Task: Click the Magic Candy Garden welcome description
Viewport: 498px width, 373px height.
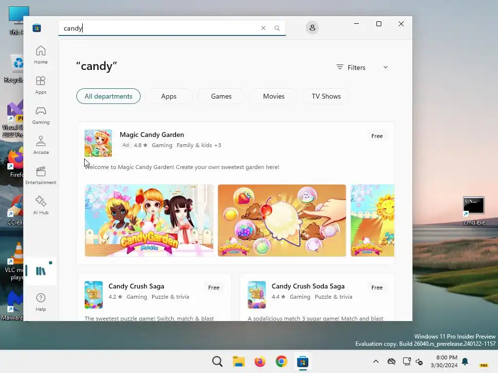Action: click(x=182, y=167)
